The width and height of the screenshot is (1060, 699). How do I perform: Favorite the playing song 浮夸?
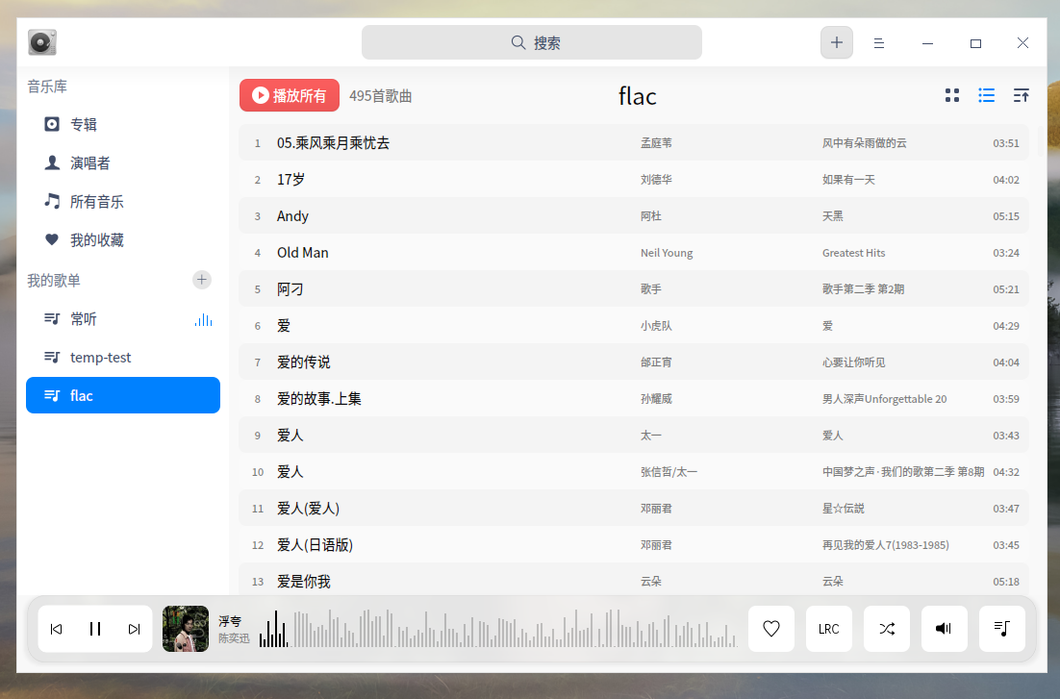[770, 629]
